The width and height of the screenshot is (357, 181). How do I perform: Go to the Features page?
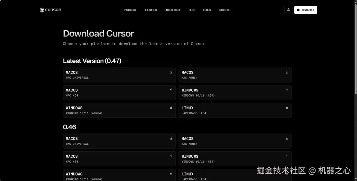click(x=150, y=10)
